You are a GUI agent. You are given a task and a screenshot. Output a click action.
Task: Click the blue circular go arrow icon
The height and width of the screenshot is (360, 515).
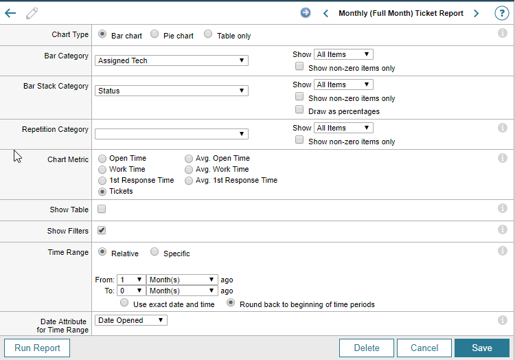coord(306,13)
